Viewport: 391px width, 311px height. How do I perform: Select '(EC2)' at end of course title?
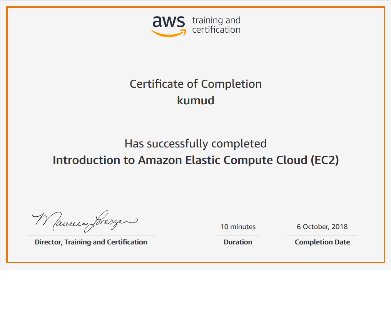click(324, 160)
